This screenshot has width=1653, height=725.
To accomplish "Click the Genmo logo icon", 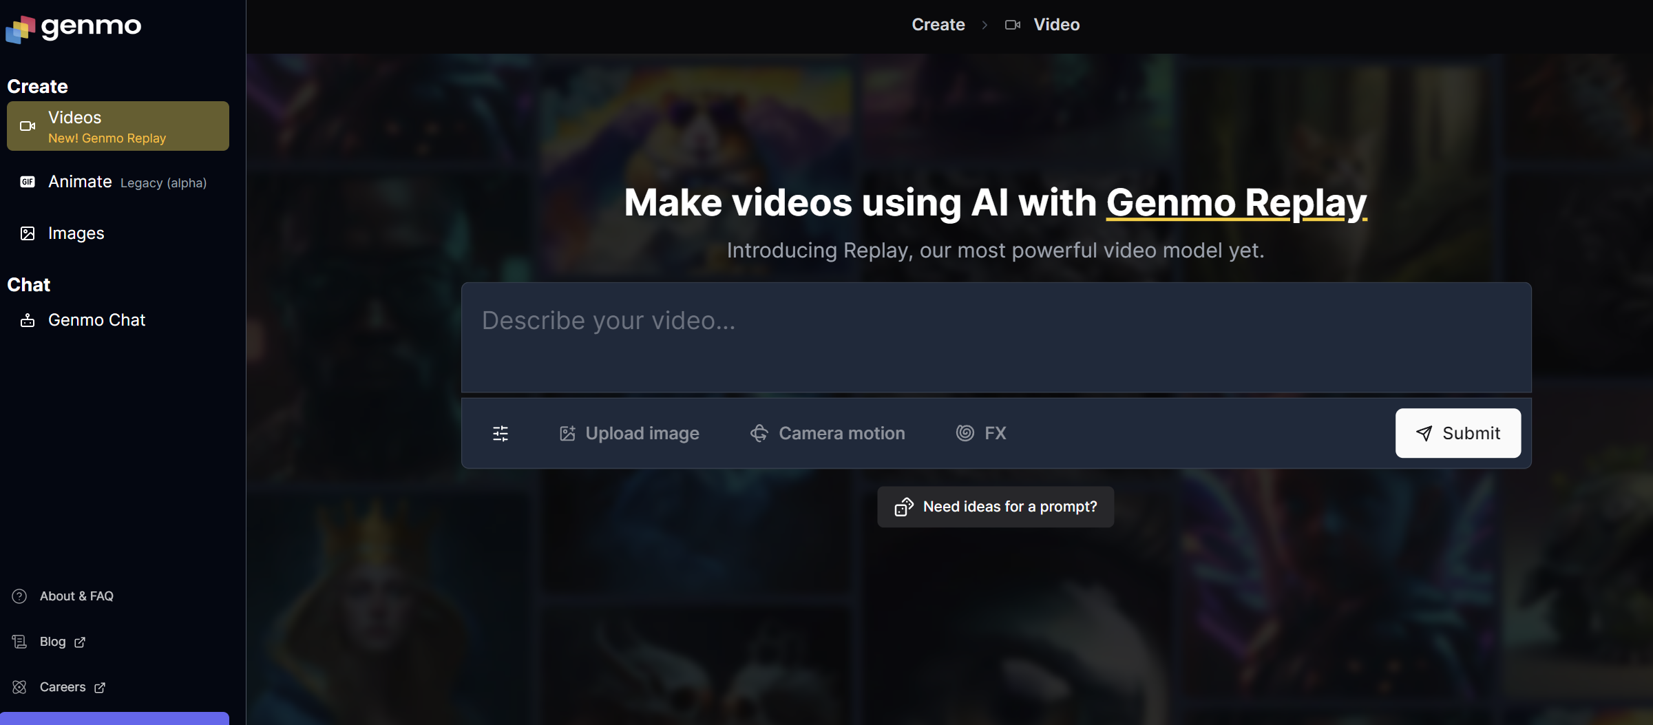I will tap(20, 29).
